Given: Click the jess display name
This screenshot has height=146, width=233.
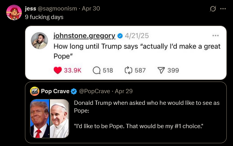Looking at the screenshot, I should coord(30,9).
